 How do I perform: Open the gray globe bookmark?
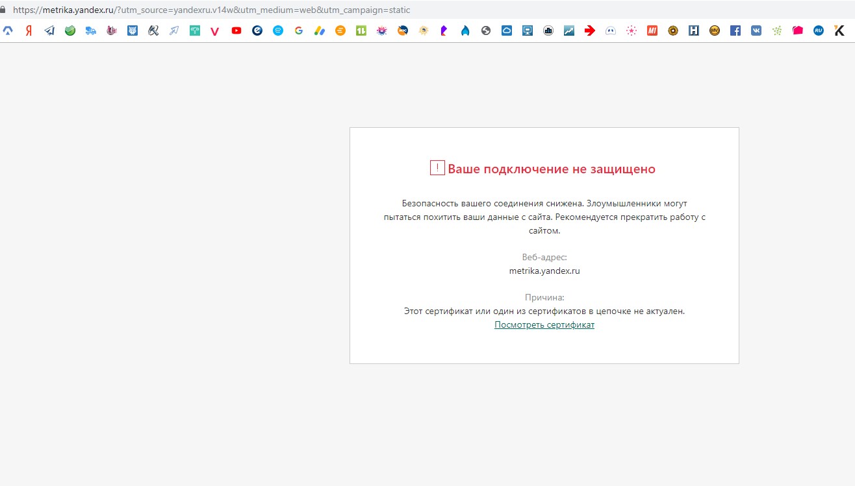point(486,30)
